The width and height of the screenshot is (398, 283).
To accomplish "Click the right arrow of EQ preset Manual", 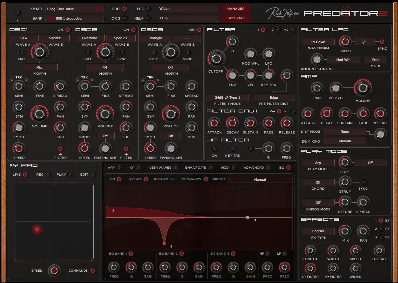I will coord(290,179).
